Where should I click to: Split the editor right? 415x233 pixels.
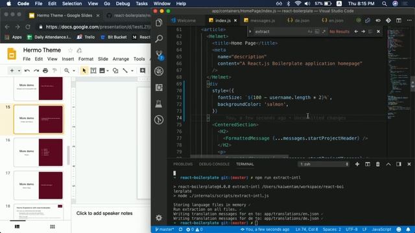[x=399, y=20]
